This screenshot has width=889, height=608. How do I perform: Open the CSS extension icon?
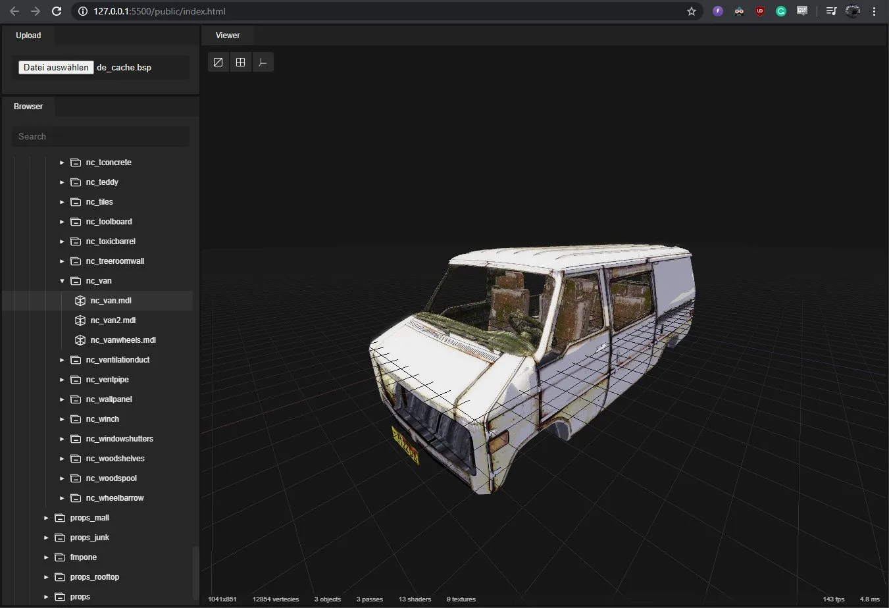(802, 11)
